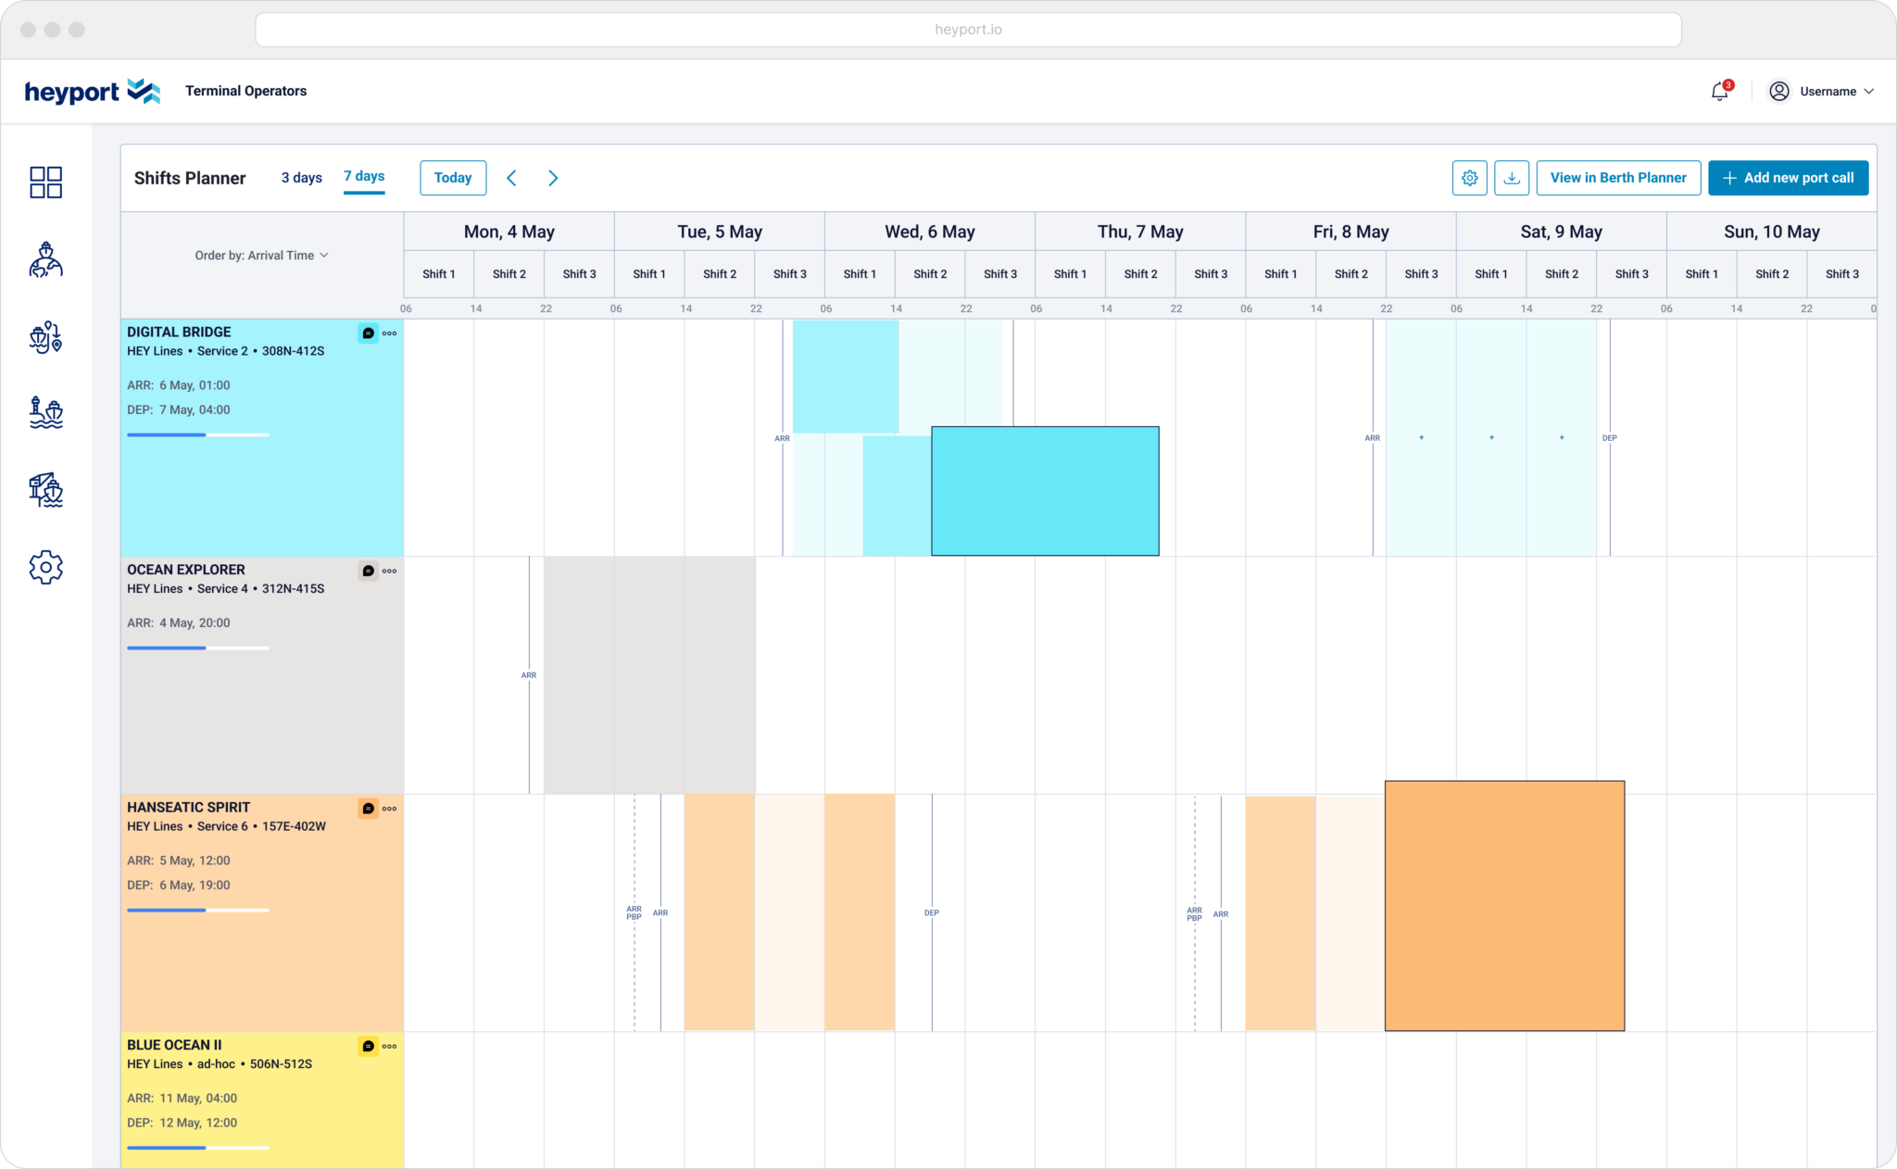Advance to next week with right arrow

point(553,178)
